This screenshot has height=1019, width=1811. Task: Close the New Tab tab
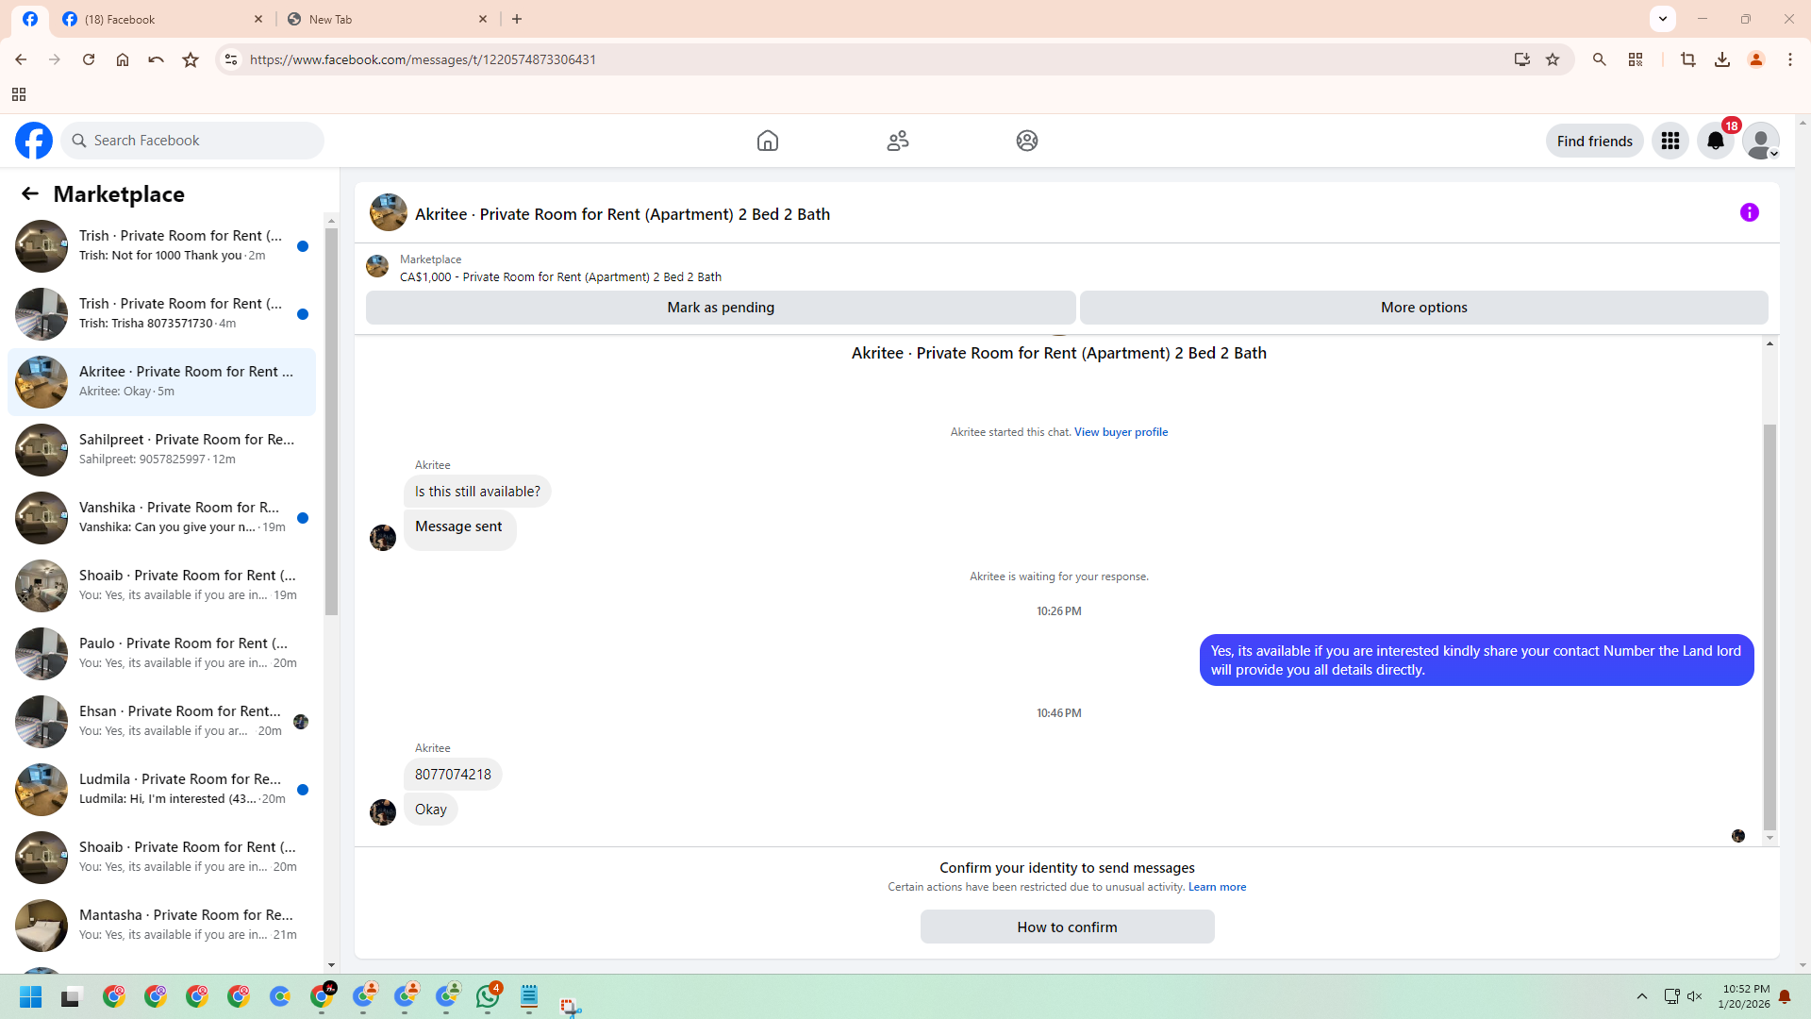(483, 19)
